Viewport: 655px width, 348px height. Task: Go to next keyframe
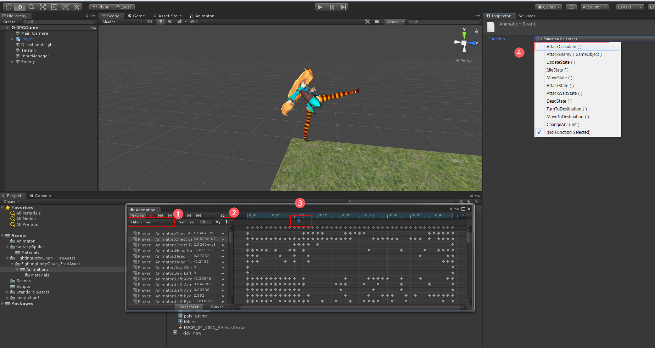(189, 215)
